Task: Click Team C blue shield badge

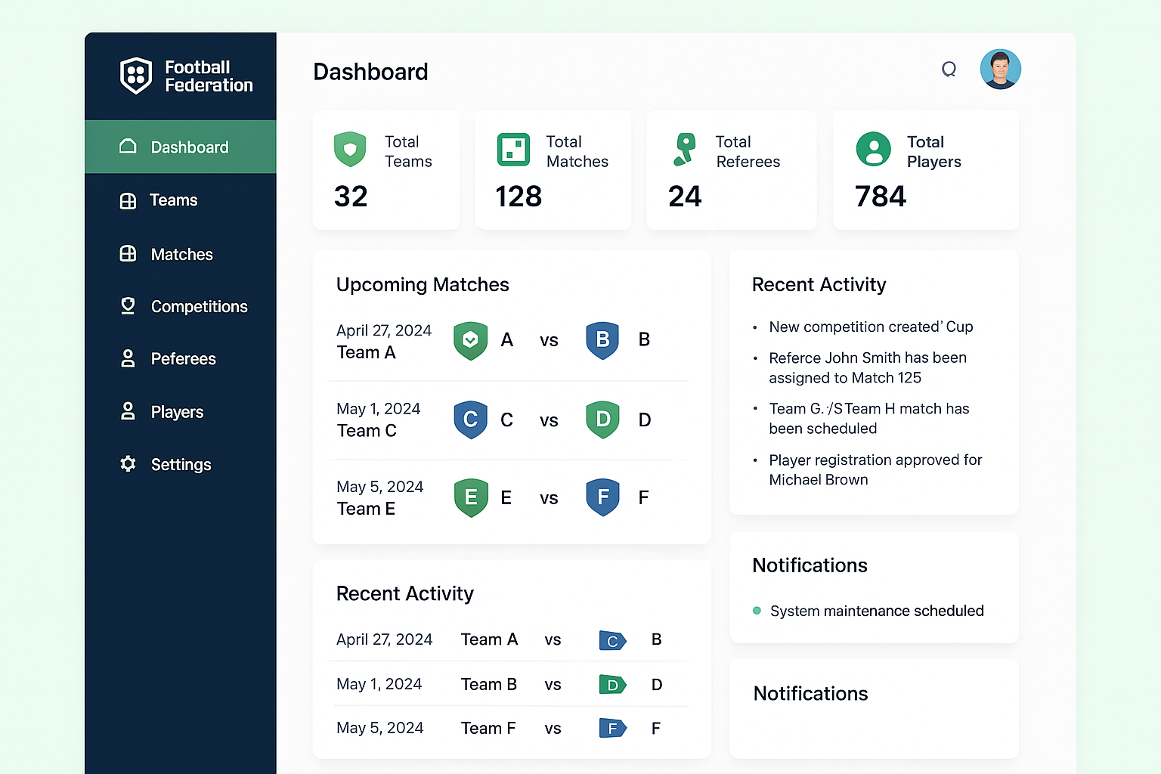Action: tap(470, 420)
